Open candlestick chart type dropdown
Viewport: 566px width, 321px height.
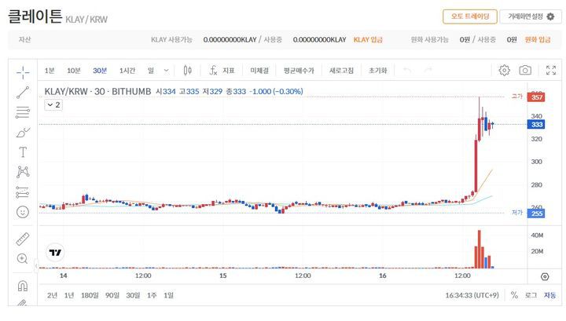(187, 71)
